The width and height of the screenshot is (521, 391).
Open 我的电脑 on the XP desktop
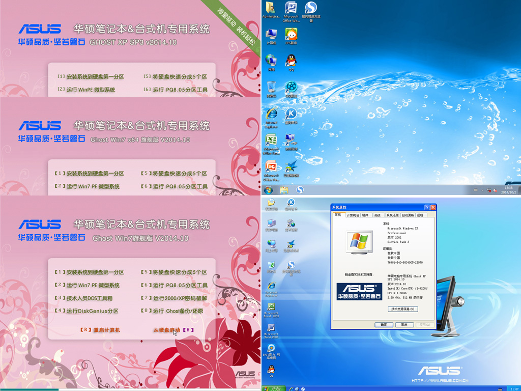(x=271, y=226)
